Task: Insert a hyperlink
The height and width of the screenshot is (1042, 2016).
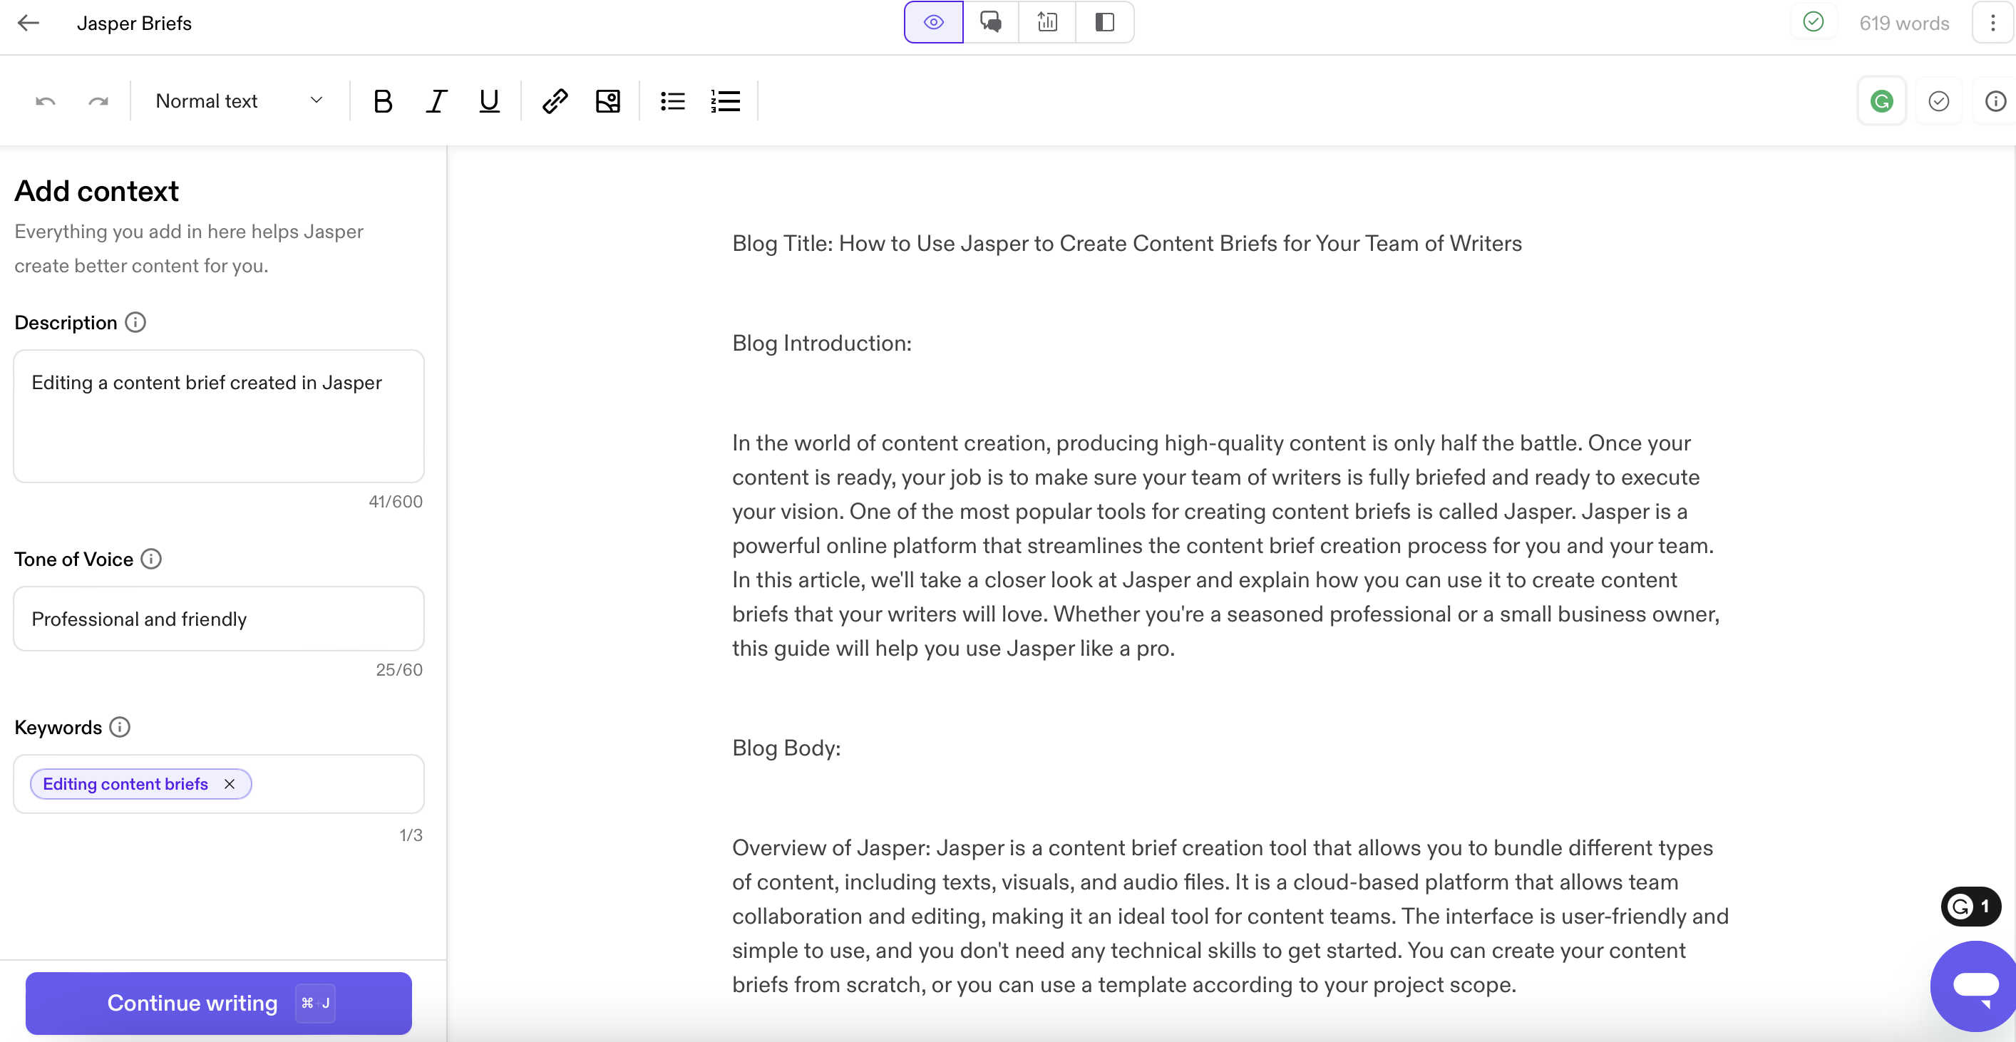Action: click(555, 101)
